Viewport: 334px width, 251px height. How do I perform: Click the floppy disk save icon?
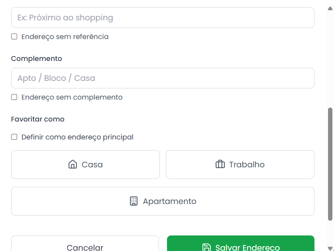(x=206, y=247)
